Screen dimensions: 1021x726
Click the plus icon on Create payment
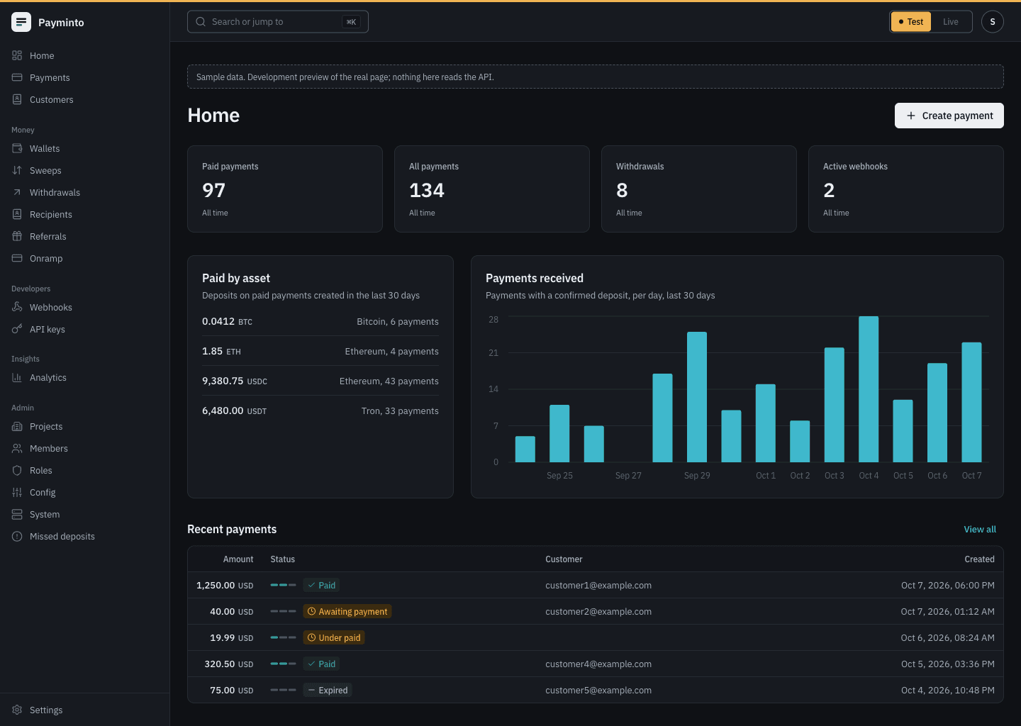(911, 116)
